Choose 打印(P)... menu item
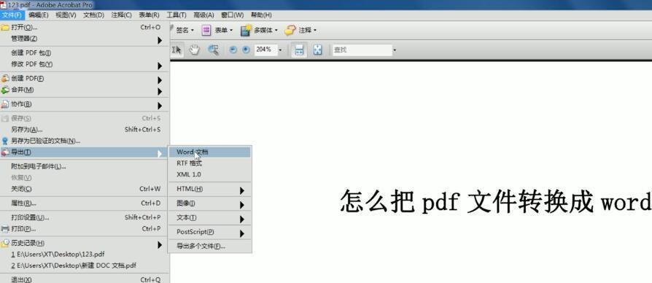 coord(85,229)
